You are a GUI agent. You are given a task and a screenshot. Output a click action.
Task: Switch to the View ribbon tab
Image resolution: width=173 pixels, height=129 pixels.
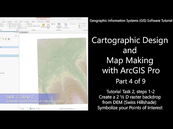(x=16, y=21)
